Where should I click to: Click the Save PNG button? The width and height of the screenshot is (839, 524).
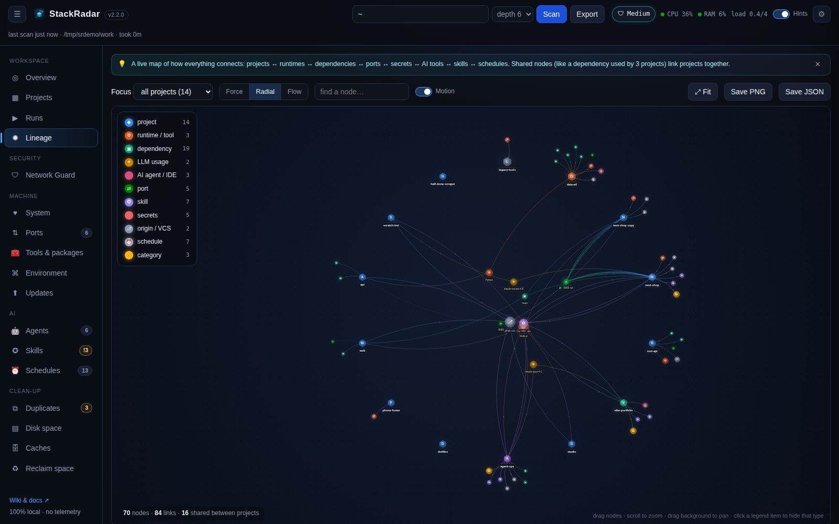(748, 92)
